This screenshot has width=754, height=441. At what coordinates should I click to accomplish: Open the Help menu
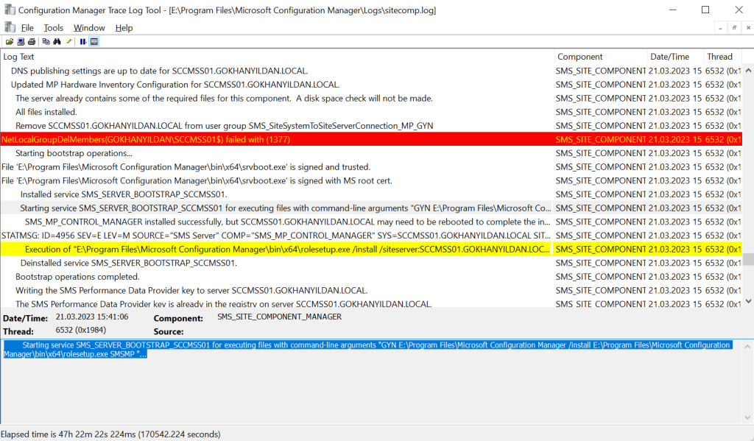[x=124, y=28]
